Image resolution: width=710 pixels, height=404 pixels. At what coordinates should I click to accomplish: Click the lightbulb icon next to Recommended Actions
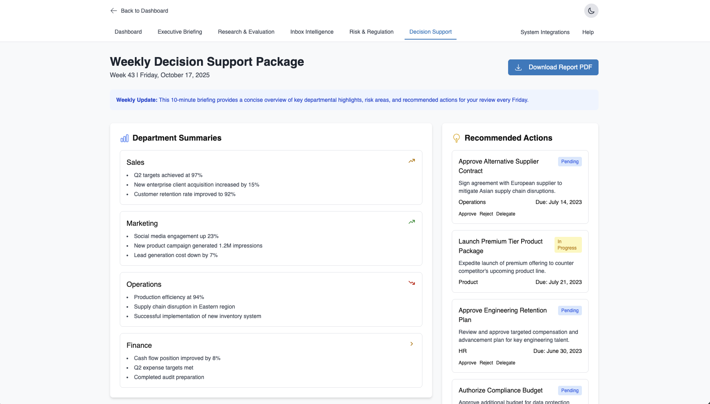456,138
